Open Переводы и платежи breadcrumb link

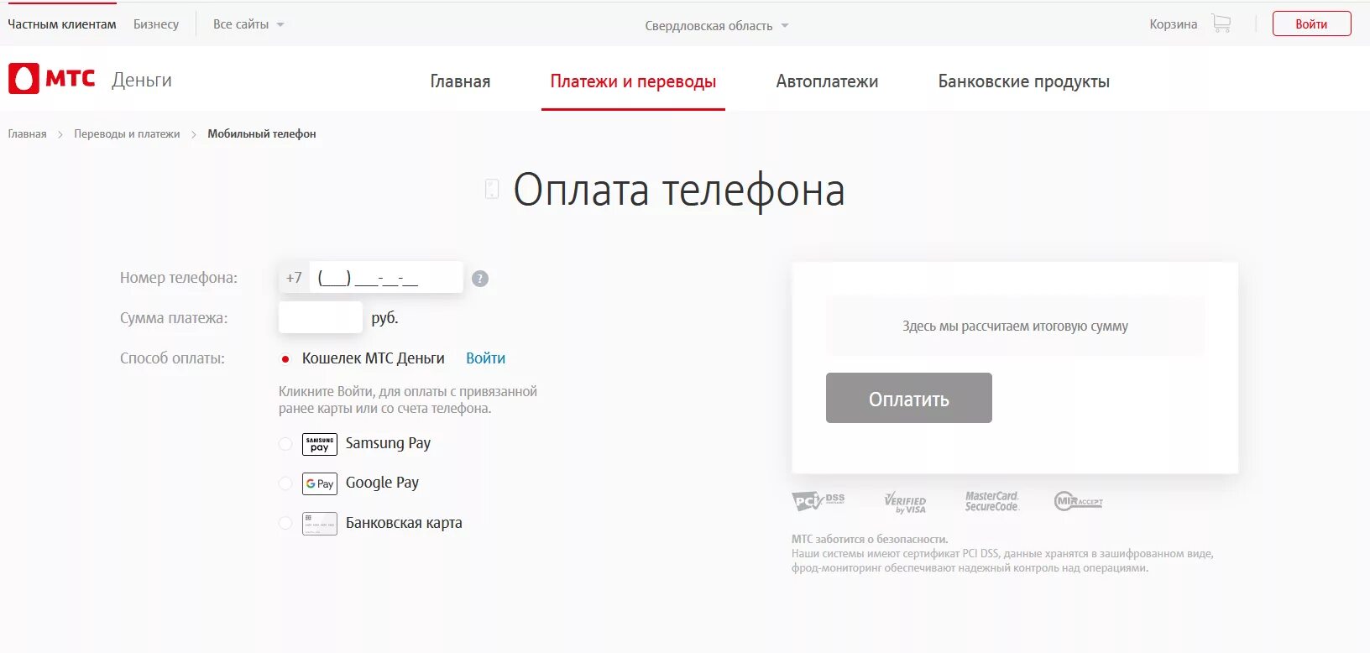pyautogui.click(x=127, y=133)
